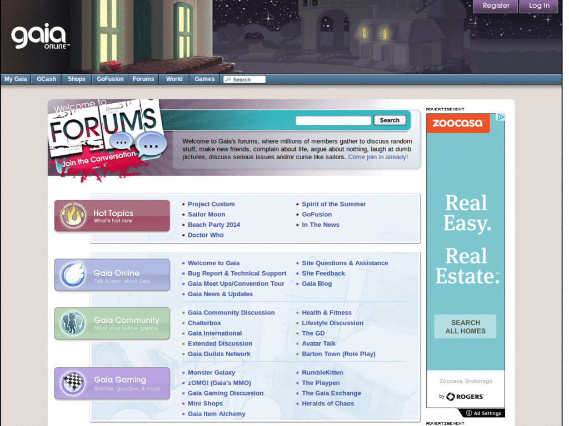Open the Avatar Talk forum

(318, 344)
